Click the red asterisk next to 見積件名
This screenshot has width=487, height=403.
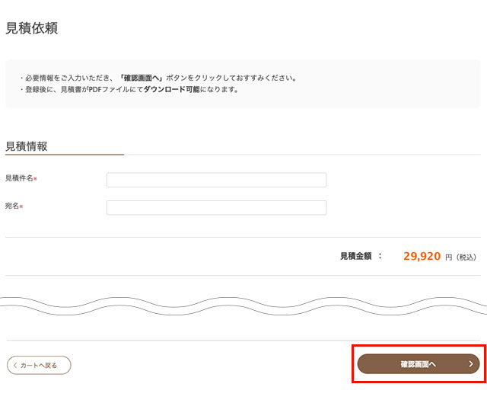36,178
